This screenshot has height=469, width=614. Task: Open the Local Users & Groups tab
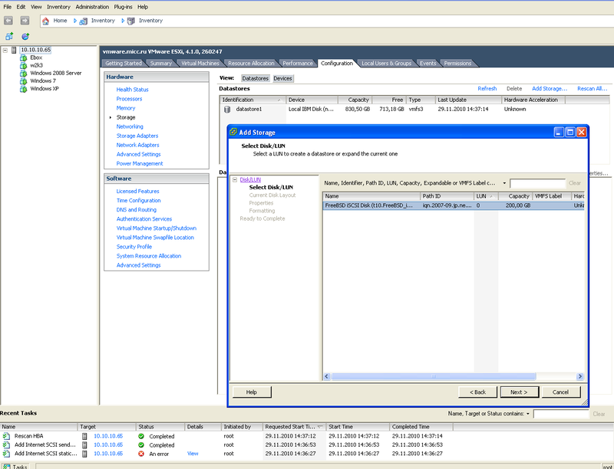(x=386, y=64)
